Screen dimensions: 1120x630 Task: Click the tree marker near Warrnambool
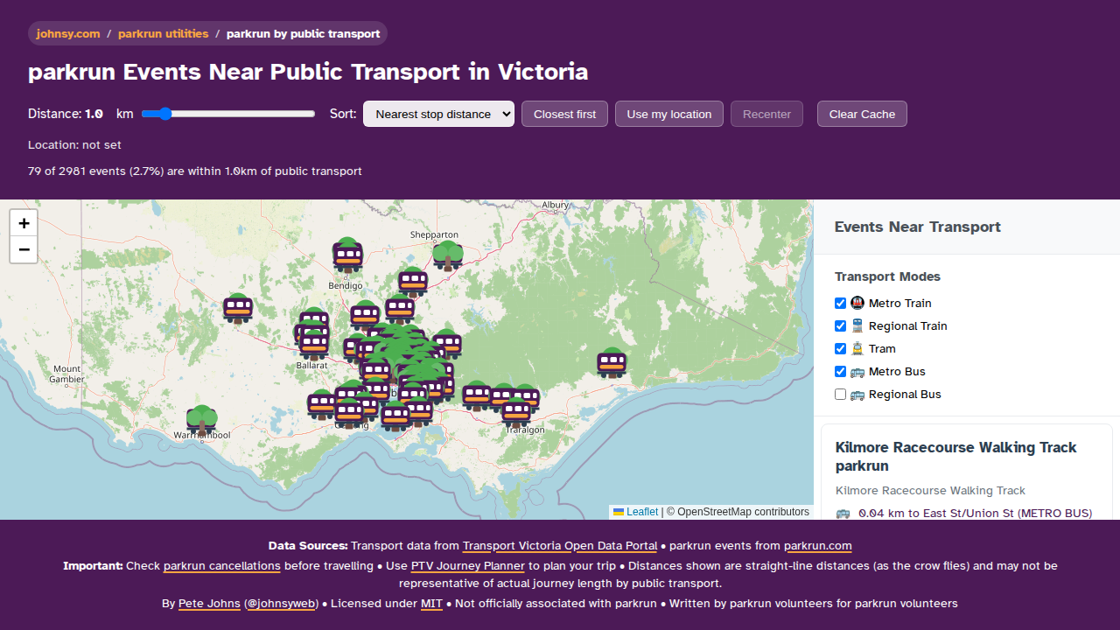pos(201,421)
